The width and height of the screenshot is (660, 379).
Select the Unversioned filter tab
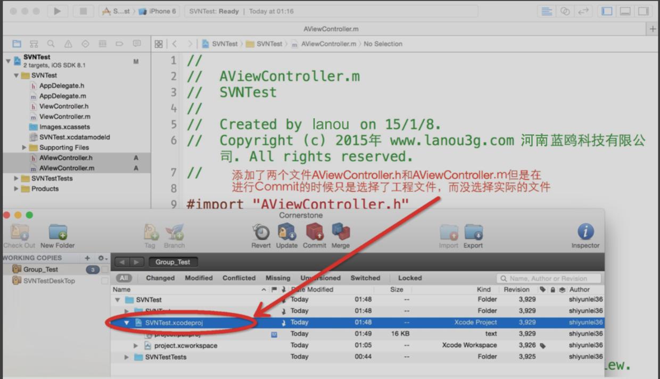320,278
